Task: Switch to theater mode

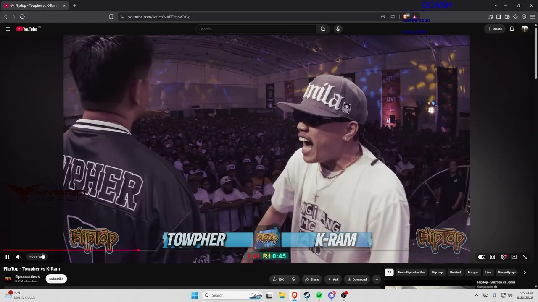Action: [514, 257]
